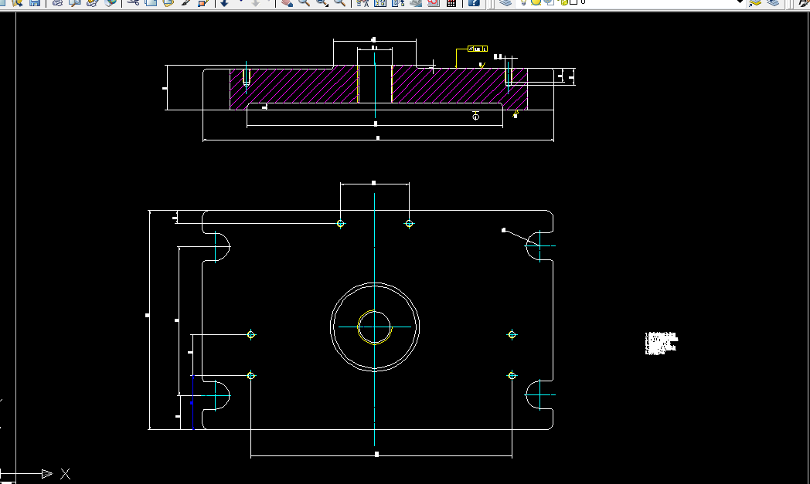Click the greyed Redo arrow icon
The width and height of the screenshot is (810, 484).
(x=255, y=2)
